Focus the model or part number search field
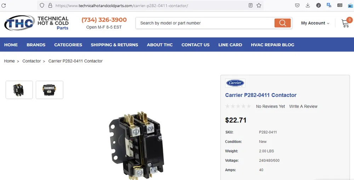 click(x=205, y=23)
